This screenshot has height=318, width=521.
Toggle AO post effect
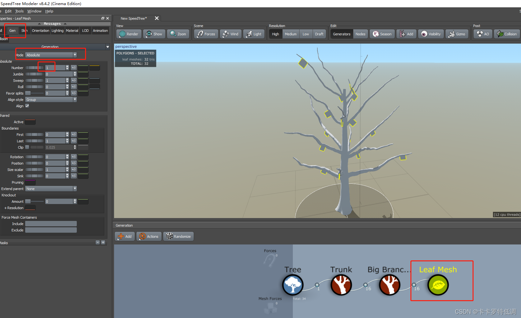(483, 34)
